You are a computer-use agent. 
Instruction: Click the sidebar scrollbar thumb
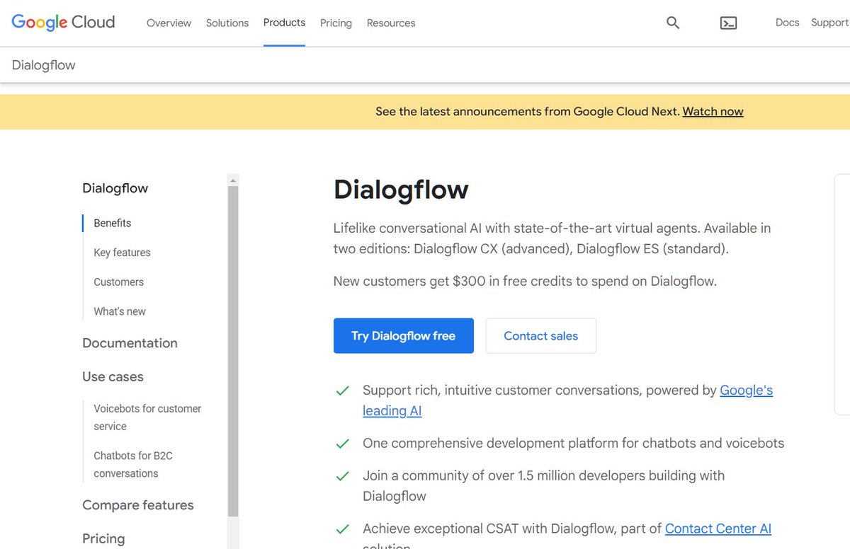tap(233, 352)
